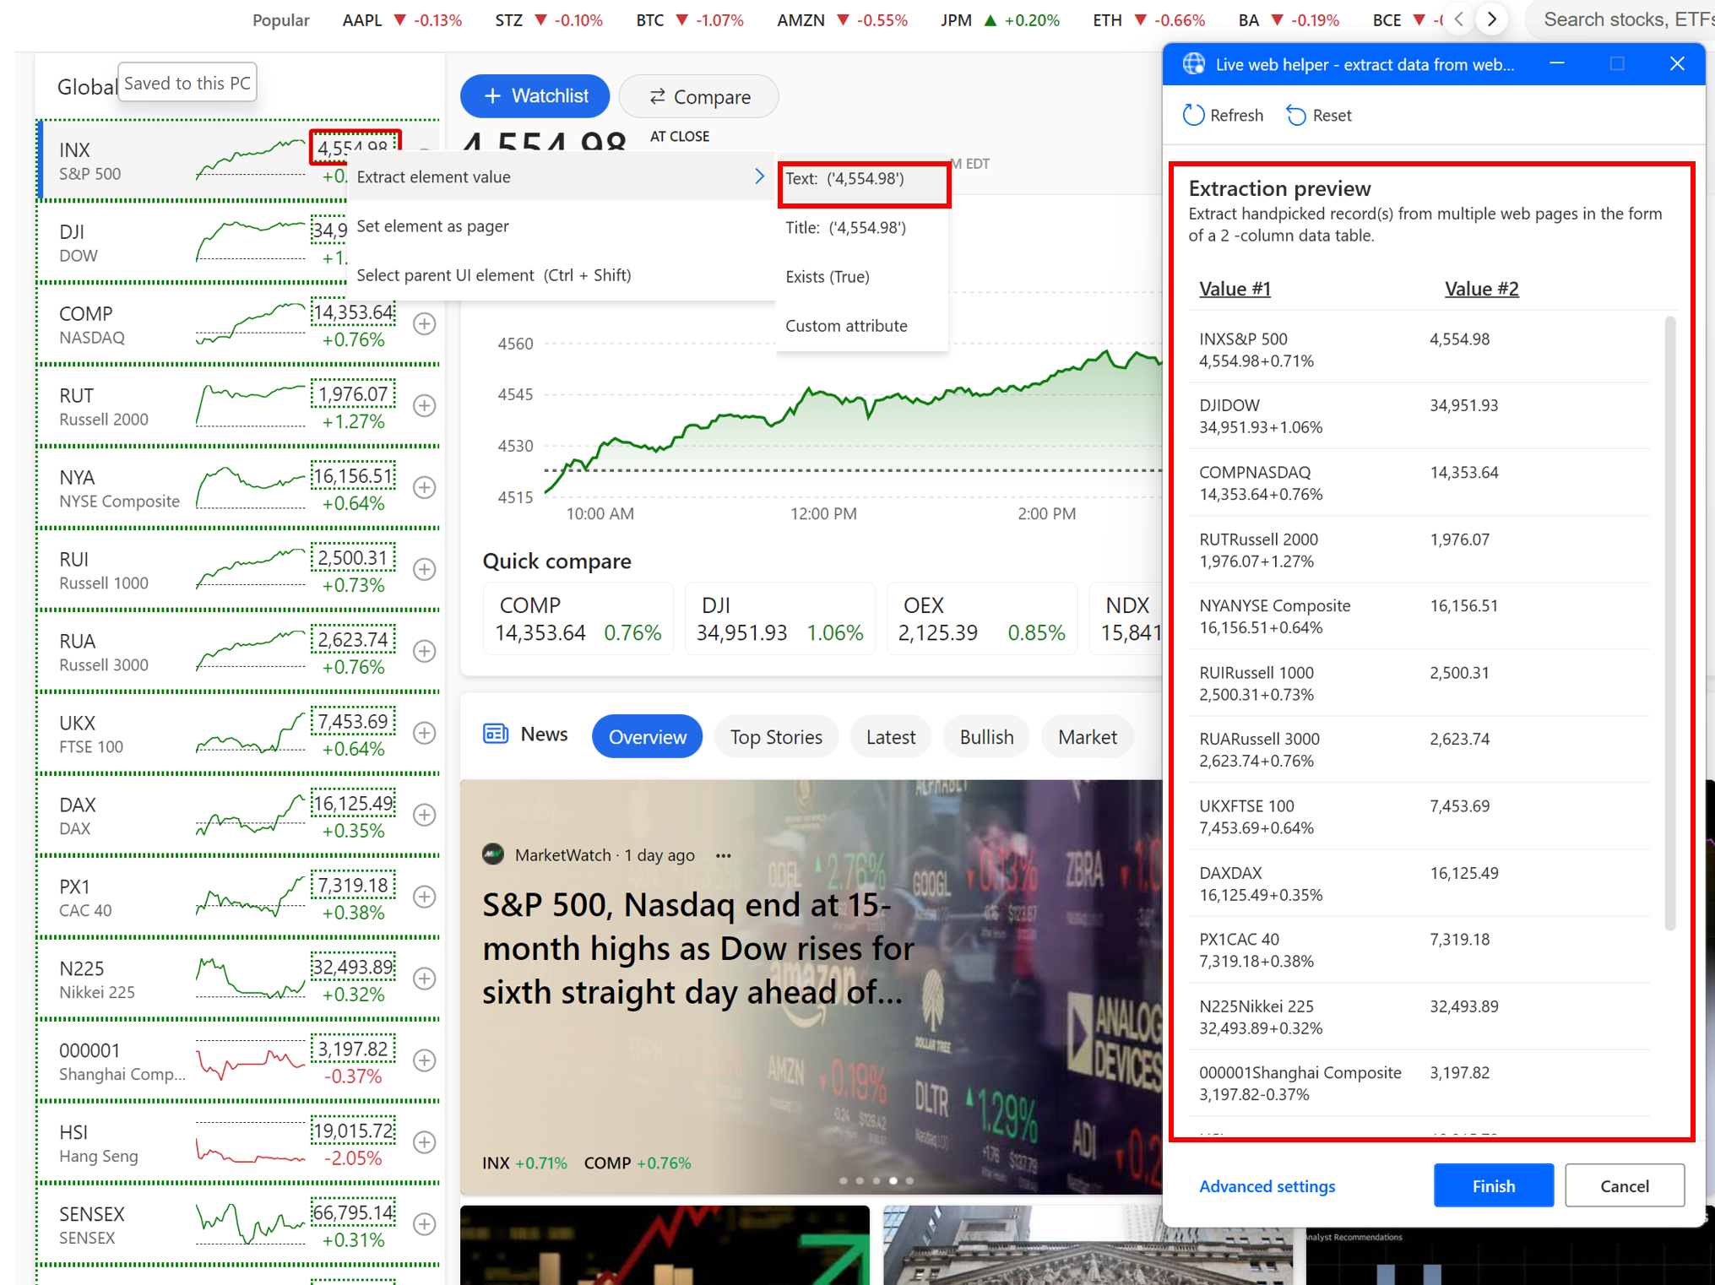Add DAX with its plus icon
The image size is (1715, 1285).
[425, 815]
